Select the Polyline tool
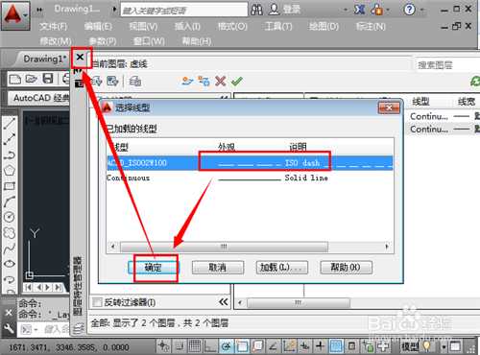Viewport: 480px width, 355px height. (x=10, y=155)
